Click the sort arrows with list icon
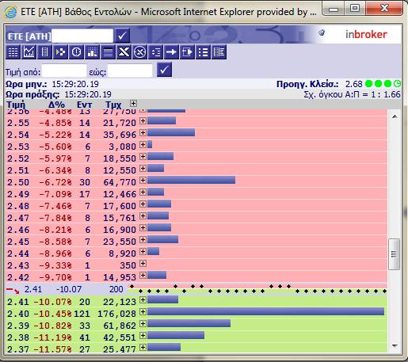The image size is (408, 362). (156, 51)
